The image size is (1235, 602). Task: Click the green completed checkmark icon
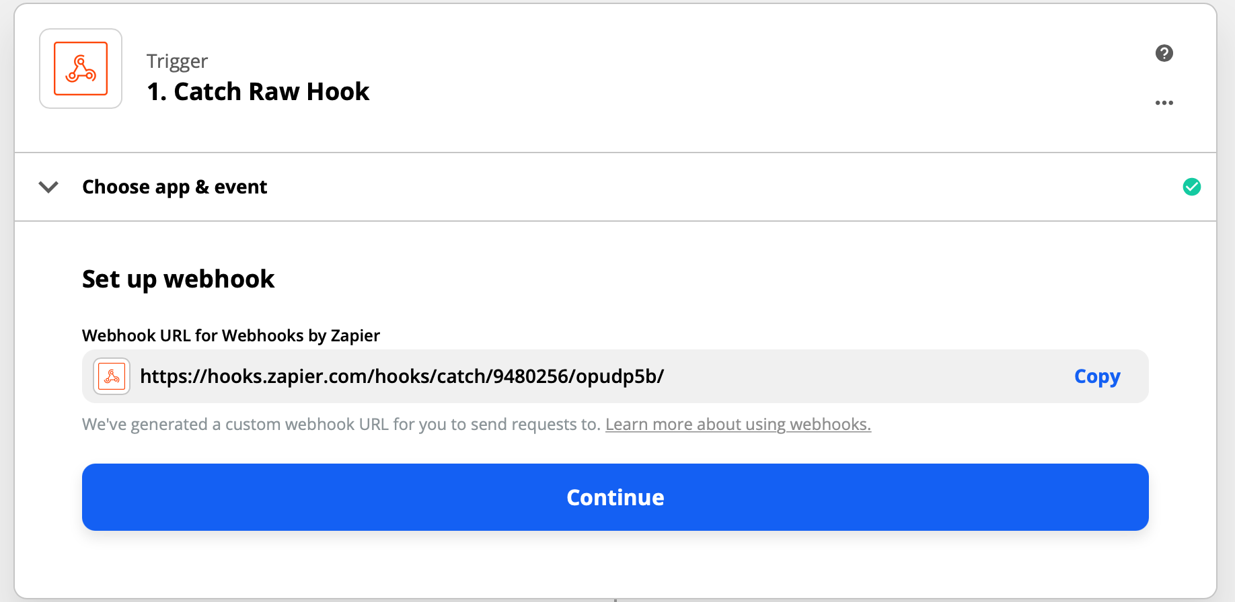(1192, 187)
